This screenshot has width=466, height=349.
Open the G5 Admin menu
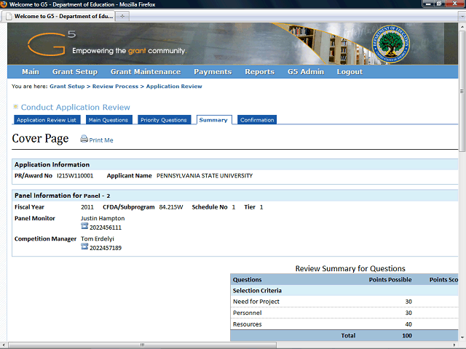tap(306, 72)
